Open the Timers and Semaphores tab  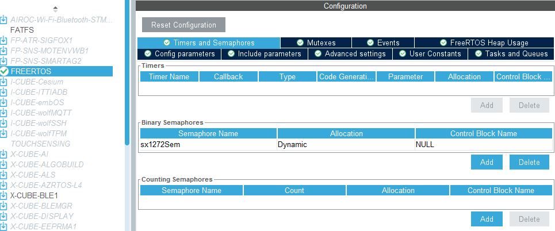point(209,43)
